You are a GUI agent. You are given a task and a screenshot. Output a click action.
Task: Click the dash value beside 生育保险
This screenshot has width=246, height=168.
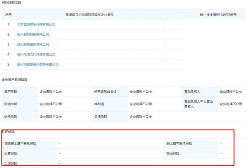(59, 153)
